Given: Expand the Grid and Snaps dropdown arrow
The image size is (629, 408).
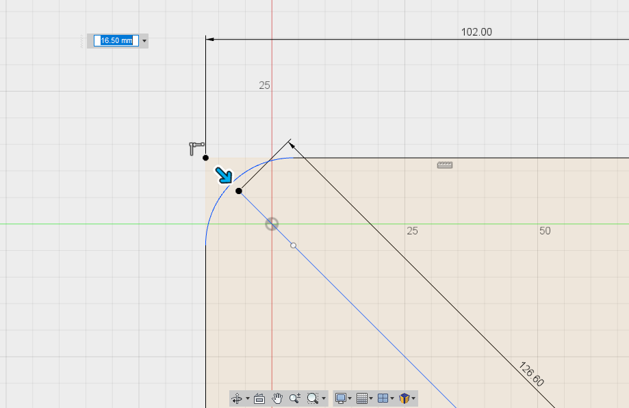Looking at the screenshot, I should (x=371, y=398).
